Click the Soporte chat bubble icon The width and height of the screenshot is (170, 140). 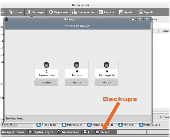[141, 12]
